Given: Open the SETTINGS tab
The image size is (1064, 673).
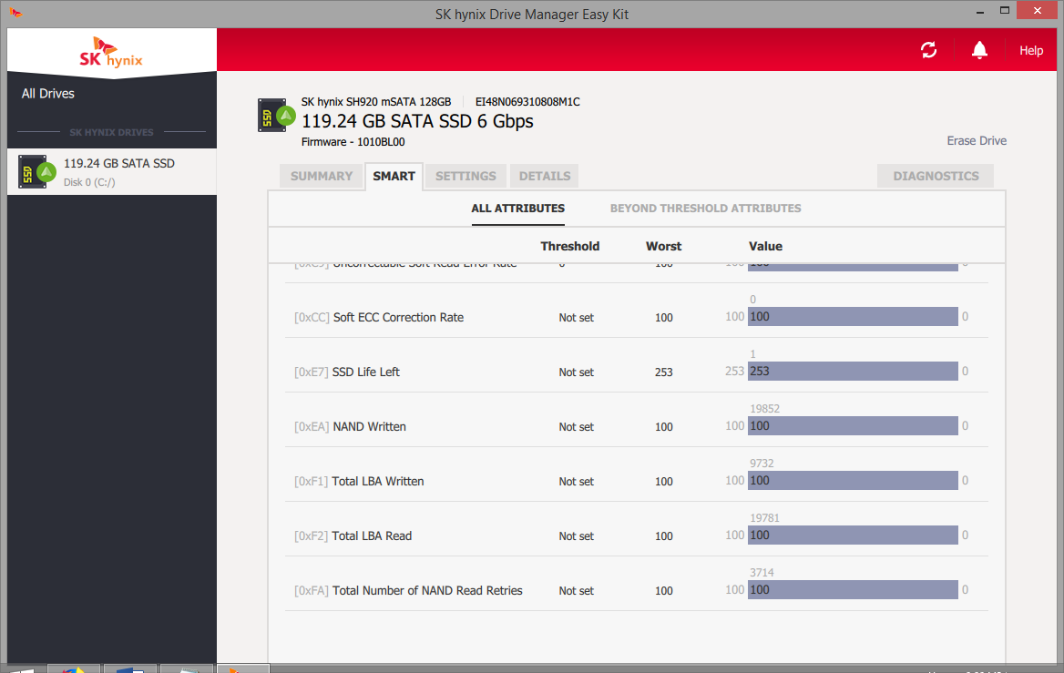Looking at the screenshot, I should 465,177.
